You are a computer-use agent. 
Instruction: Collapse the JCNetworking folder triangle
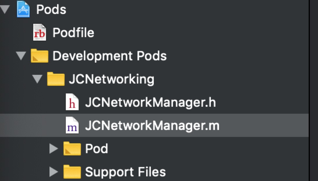tap(37, 79)
